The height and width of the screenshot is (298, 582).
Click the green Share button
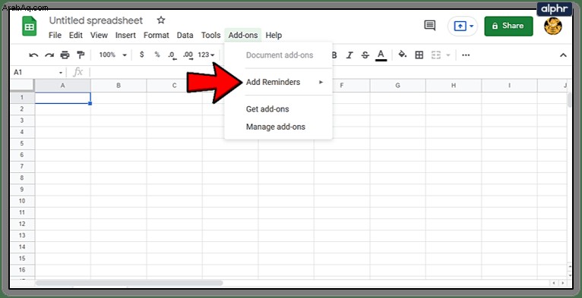click(508, 26)
